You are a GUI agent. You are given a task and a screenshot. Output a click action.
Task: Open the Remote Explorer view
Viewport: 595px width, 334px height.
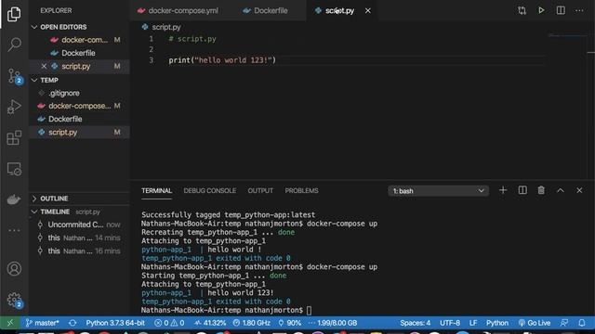coord(14,169)
